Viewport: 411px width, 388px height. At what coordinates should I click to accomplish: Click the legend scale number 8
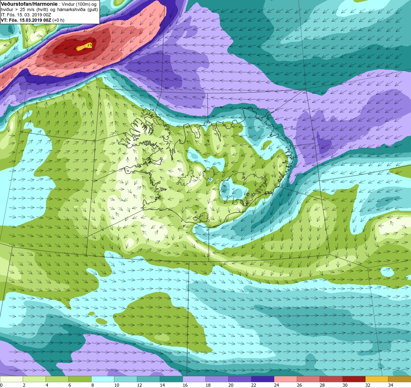[93, 385]
